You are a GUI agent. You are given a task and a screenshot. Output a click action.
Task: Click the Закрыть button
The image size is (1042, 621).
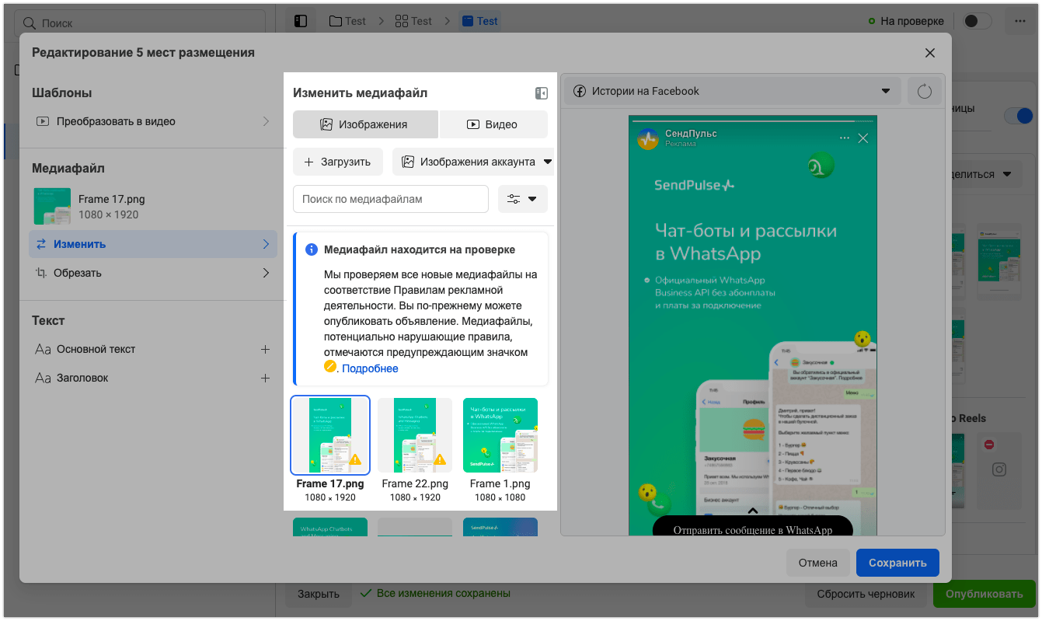[319, 594]
